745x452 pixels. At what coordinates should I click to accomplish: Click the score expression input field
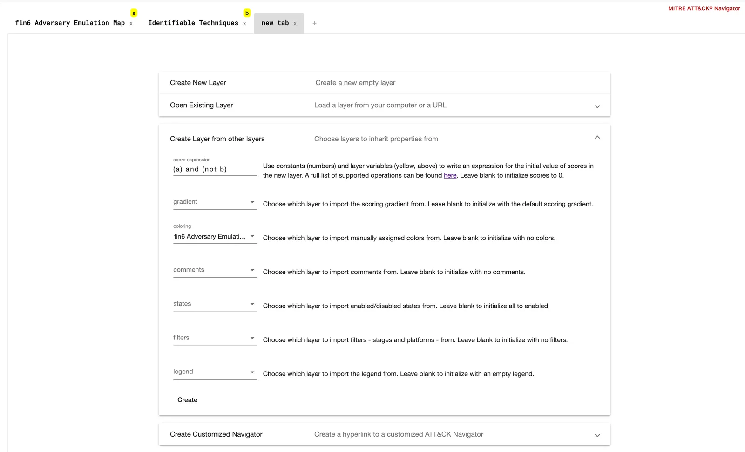pos(215,169)
